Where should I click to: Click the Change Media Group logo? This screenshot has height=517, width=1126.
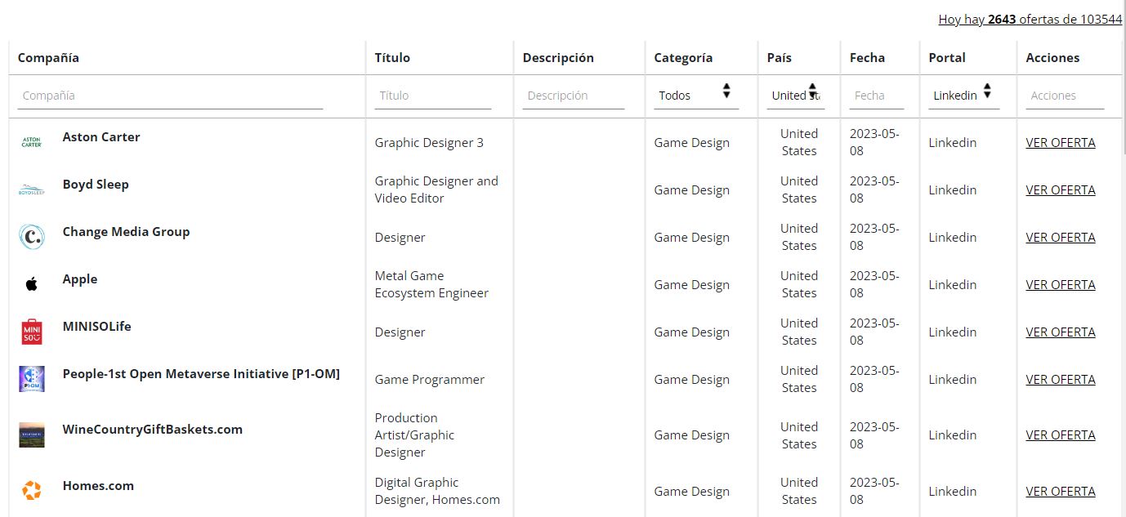(31, 237)
